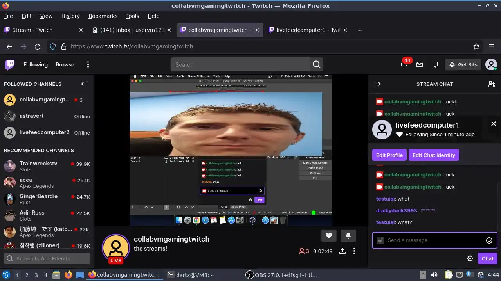Viewport: 501px width, 281px height.
Task: Open the OBS 27.0.1 taskbar entry
Action: pos(282,275)
